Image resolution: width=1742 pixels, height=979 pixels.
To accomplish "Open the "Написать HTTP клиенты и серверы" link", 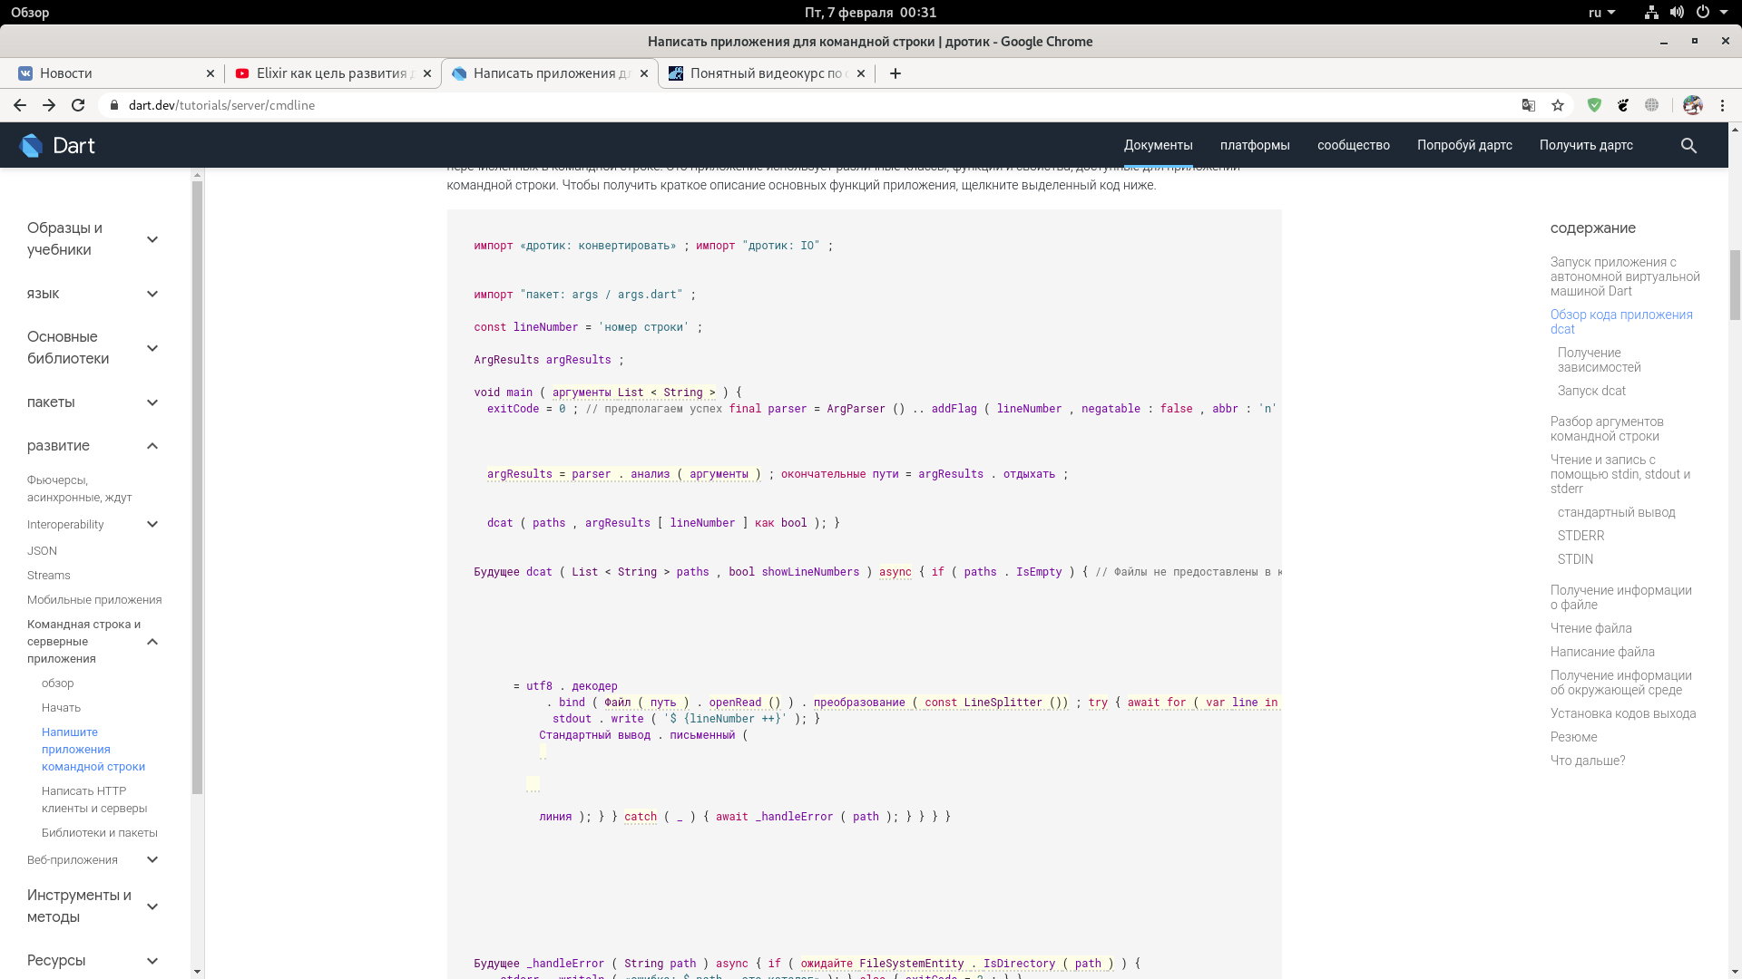I will click(94, 800).
